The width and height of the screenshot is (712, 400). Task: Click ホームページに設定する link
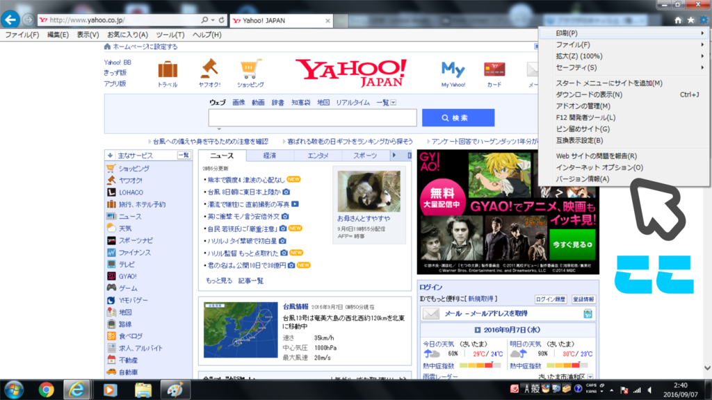[x=145, y=47]
